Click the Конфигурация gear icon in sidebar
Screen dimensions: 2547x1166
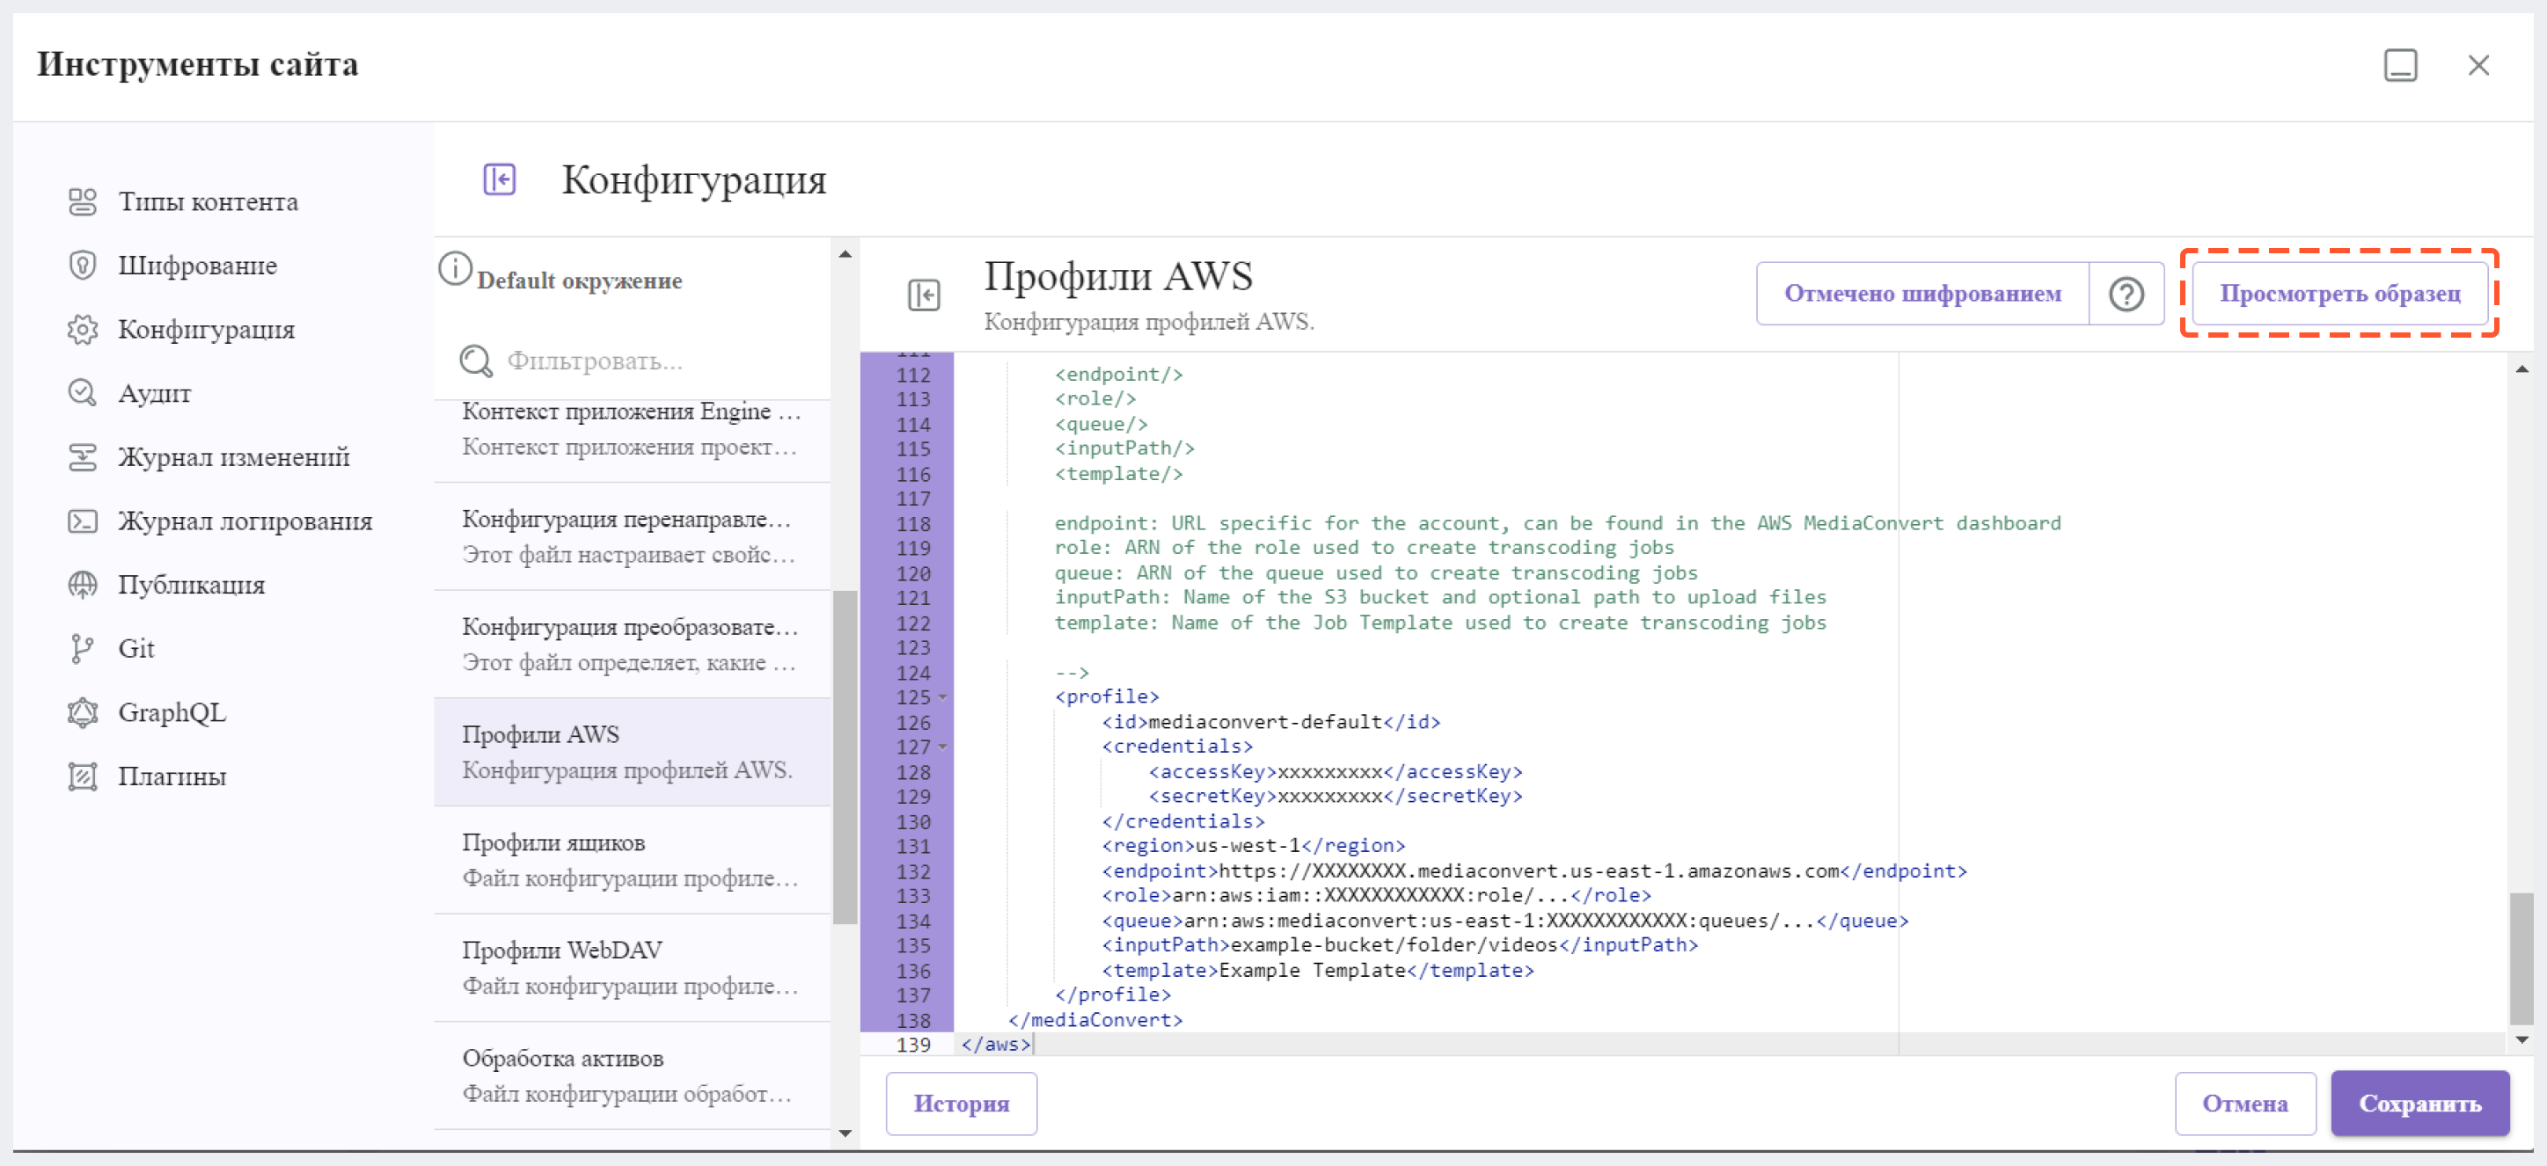(82, 329)
